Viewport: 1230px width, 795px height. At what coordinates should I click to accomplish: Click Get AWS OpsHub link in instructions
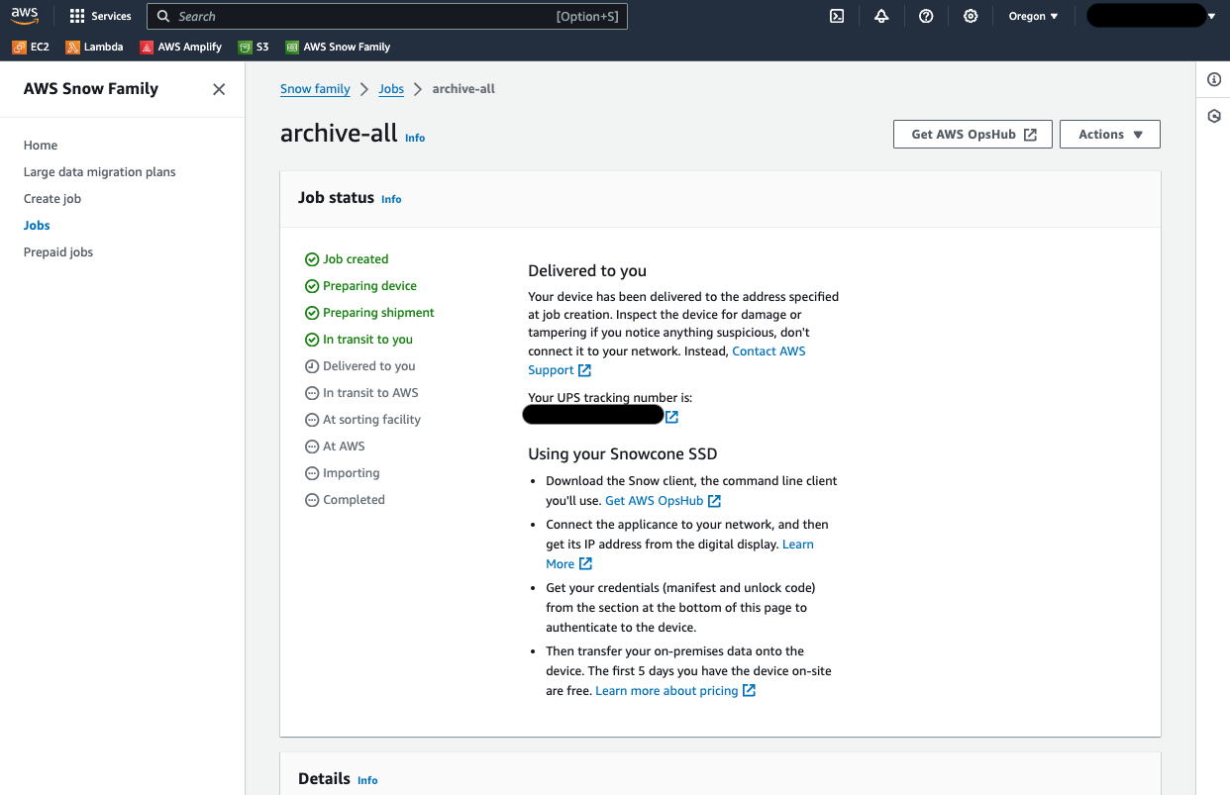663,501
